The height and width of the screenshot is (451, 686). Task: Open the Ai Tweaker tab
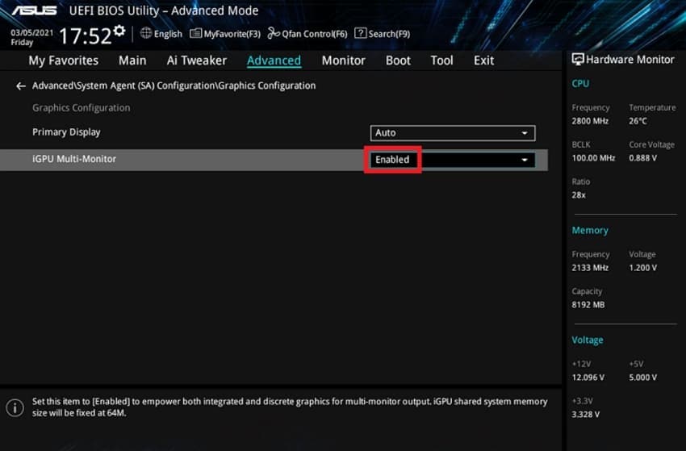196,61
